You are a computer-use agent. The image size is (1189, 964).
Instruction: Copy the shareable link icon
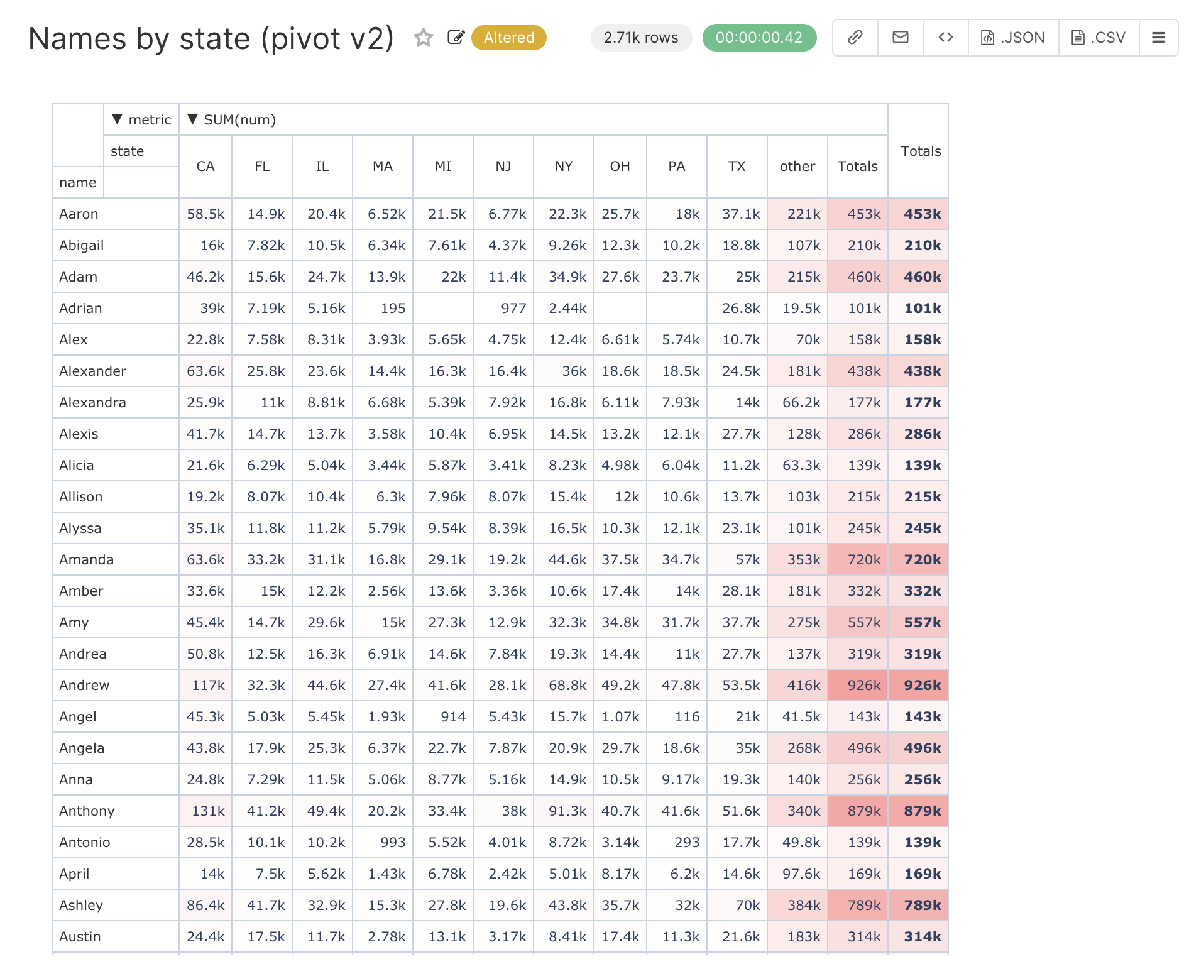pyautogui.click(x=854, y=37)
